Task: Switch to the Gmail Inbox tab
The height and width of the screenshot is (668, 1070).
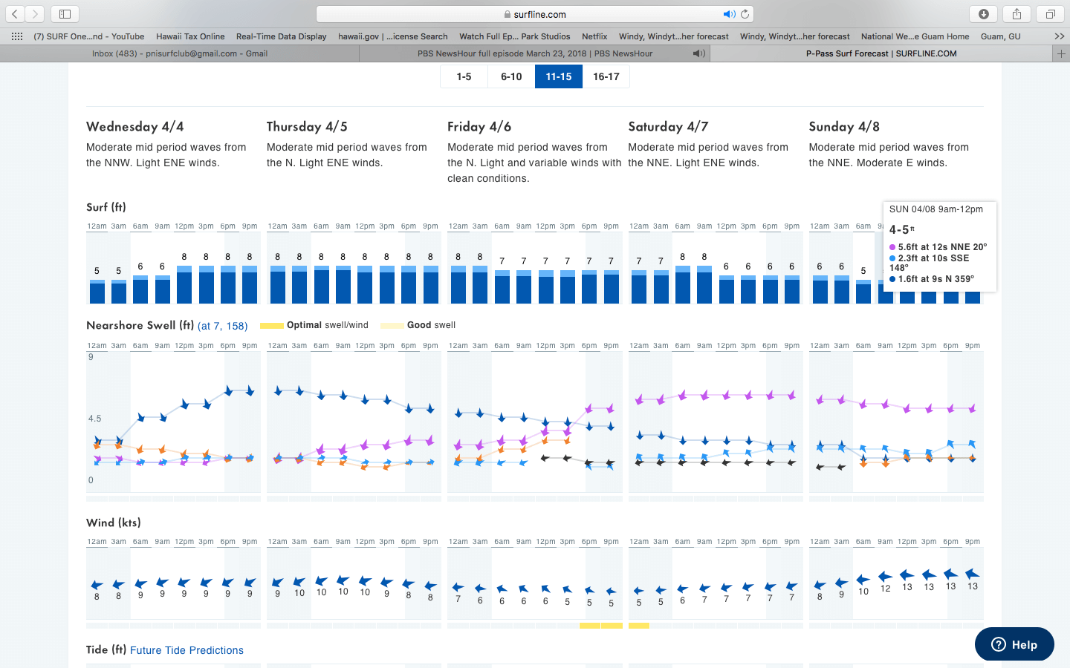Action: click(180, 53)
